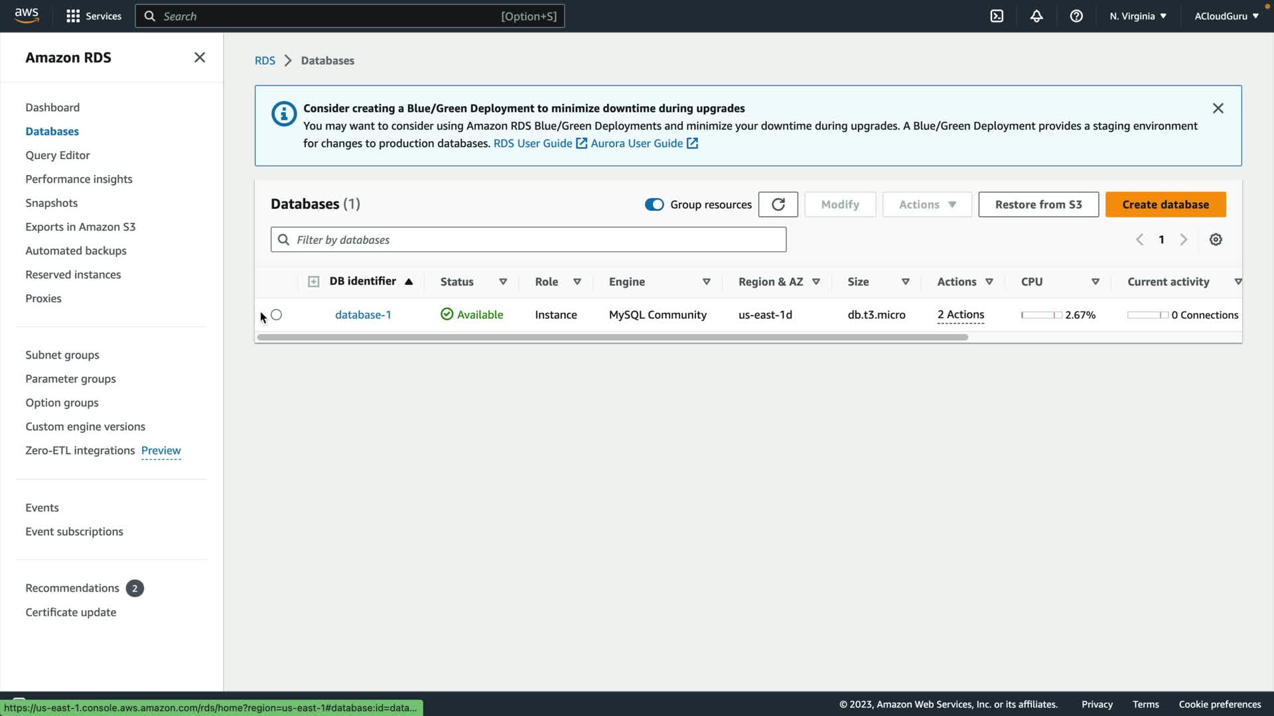Click the Create database button

pyautogui.click(x=1165, y=204)
